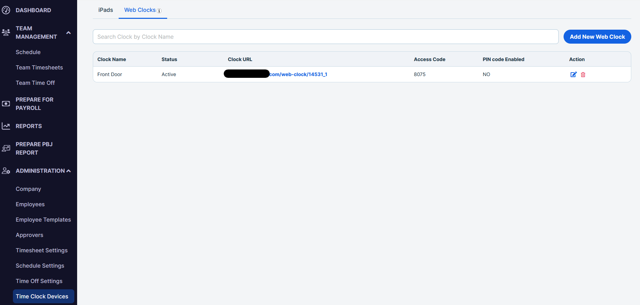The height and width of the screenshot is (305, 640).
Task: Focus the Search Clock by Clock Name field
Action: click(325, 37)
